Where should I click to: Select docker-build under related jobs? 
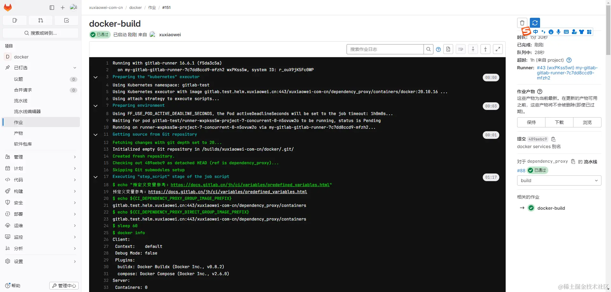tap(551, 208)
